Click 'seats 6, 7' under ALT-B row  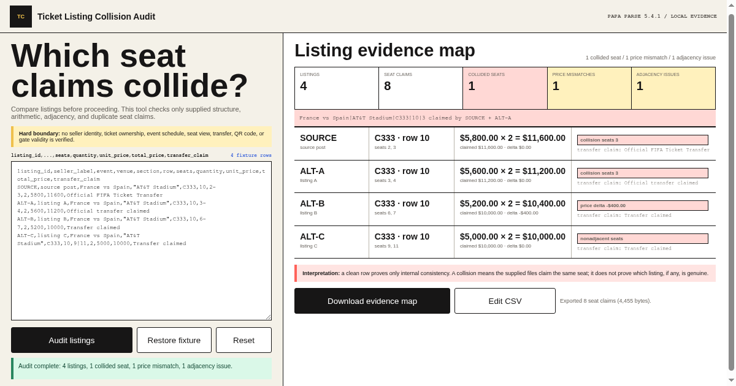tap(385, 213)
